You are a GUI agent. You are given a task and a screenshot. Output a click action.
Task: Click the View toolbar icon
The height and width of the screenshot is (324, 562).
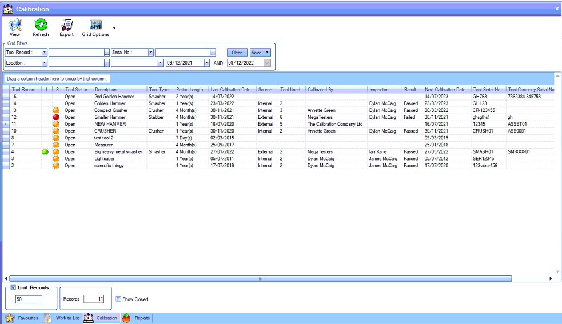[15, 25]
